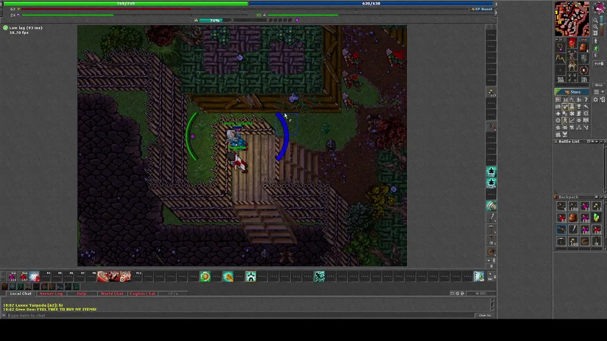This screenshot has width=607, height=341.
Task: Click the DOWN floor arrow button
Action: click(x=491, y=184)
